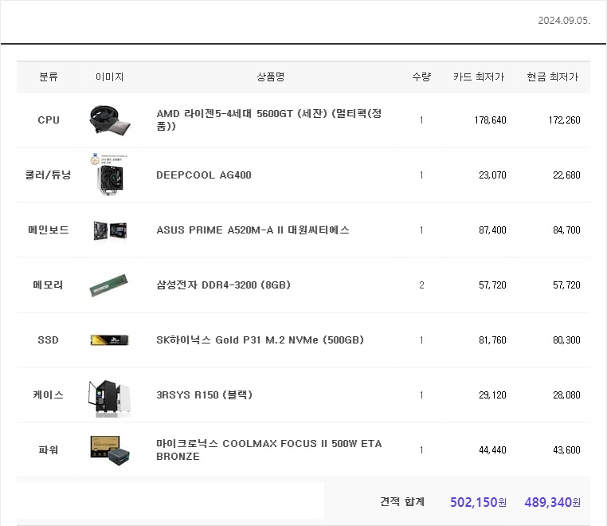Click the 현금 최저가 column header
Image resolution: width=607 pixels, height=526 pixels.
click(553, 77)
